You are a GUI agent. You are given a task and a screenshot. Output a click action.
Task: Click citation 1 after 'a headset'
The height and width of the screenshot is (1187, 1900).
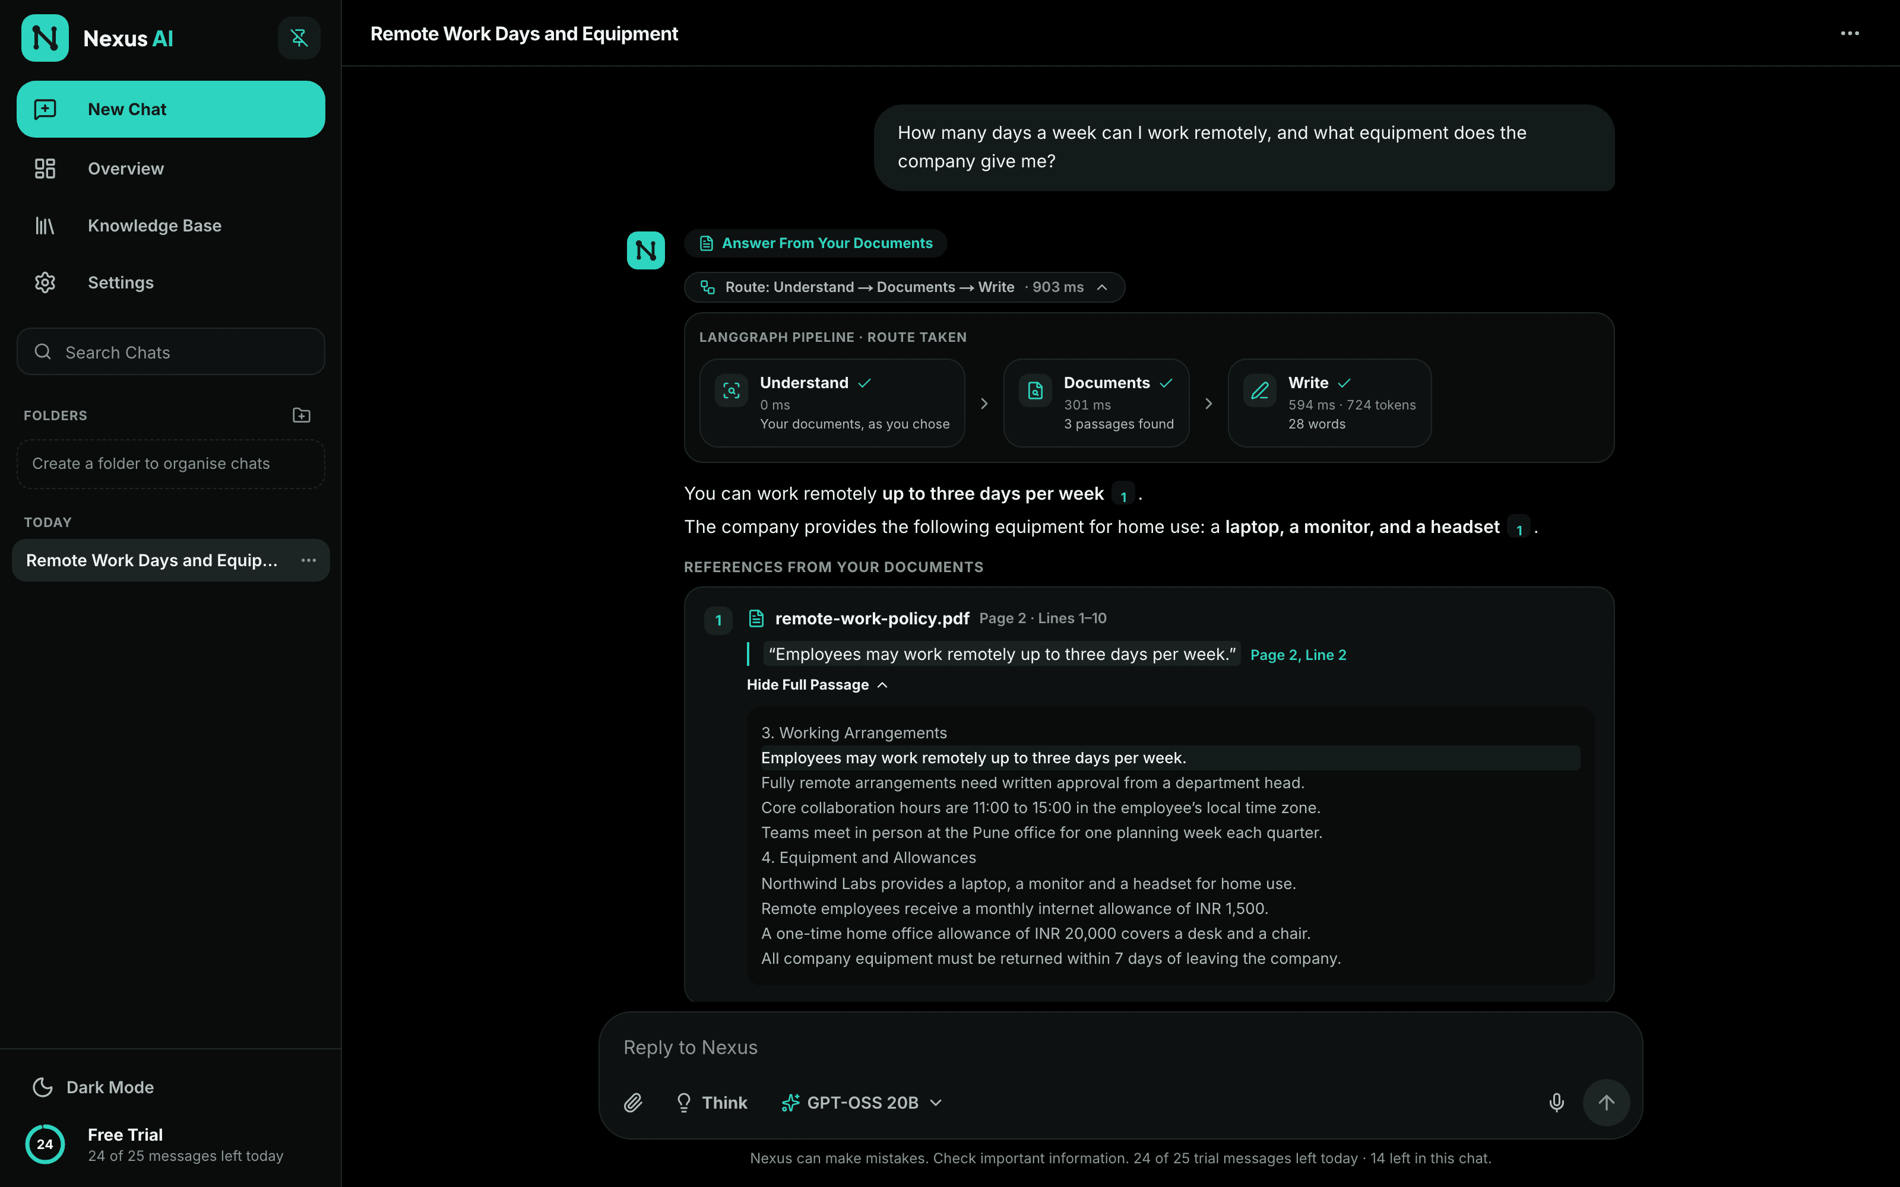1519,528
